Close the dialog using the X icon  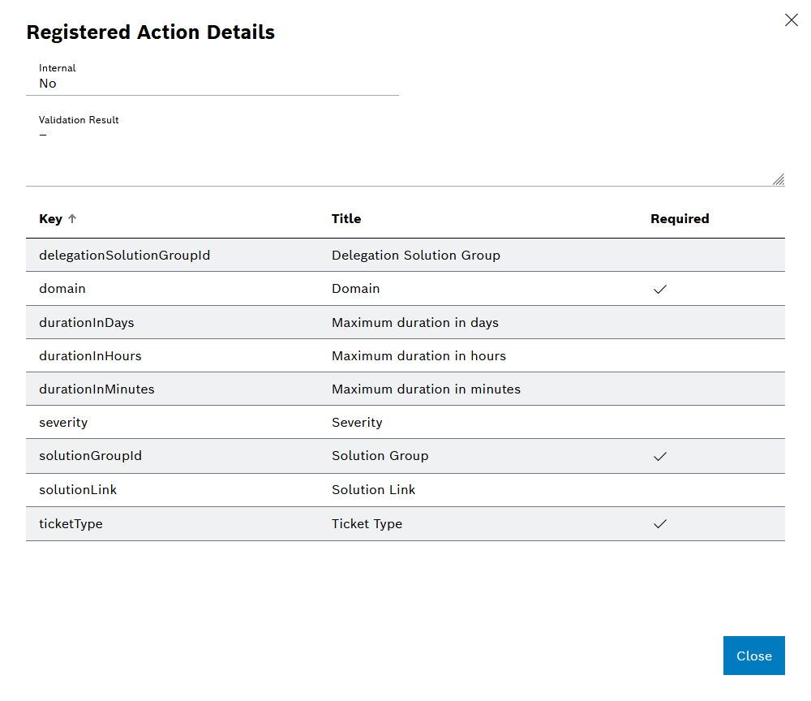[x=792, y=19]
